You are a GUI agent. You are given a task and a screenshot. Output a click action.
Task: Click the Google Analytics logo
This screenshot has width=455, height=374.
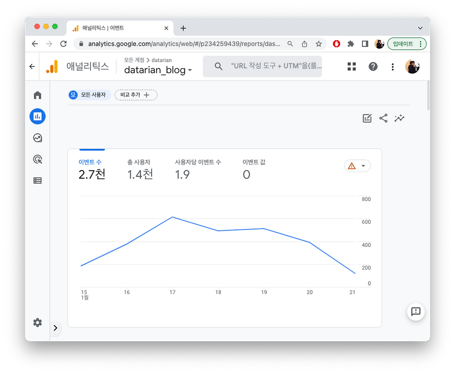(52, 66)
